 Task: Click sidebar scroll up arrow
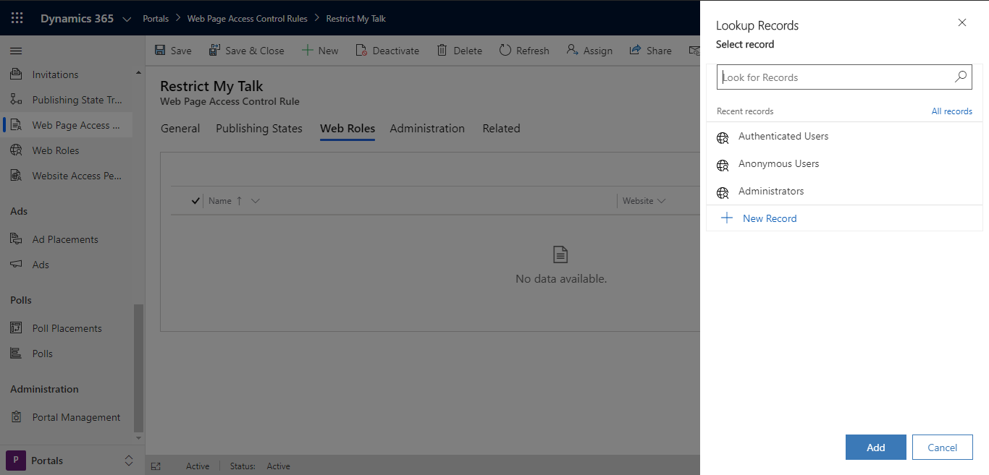click(139, 72)
